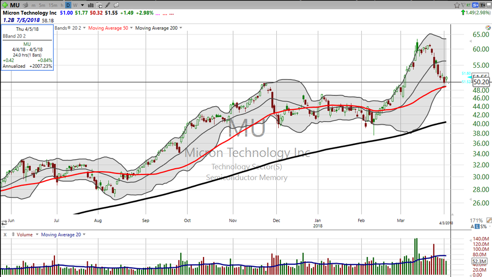Click the flag symbol icon
Screen dimensions: 492x277
click(x=463, y=5)
